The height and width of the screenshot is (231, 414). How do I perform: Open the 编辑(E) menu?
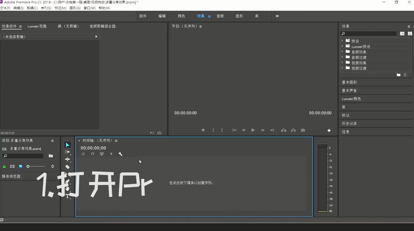coord(19,8)
